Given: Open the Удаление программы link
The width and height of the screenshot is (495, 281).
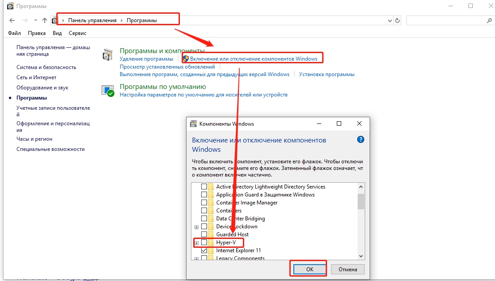Looking at the screenshot, I should 146,59.
